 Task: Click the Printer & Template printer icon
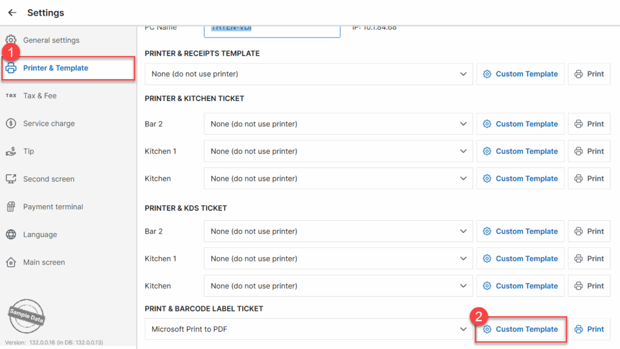click(x=11, y=68)
